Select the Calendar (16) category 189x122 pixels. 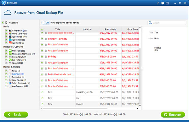click(x=18, y=74)
